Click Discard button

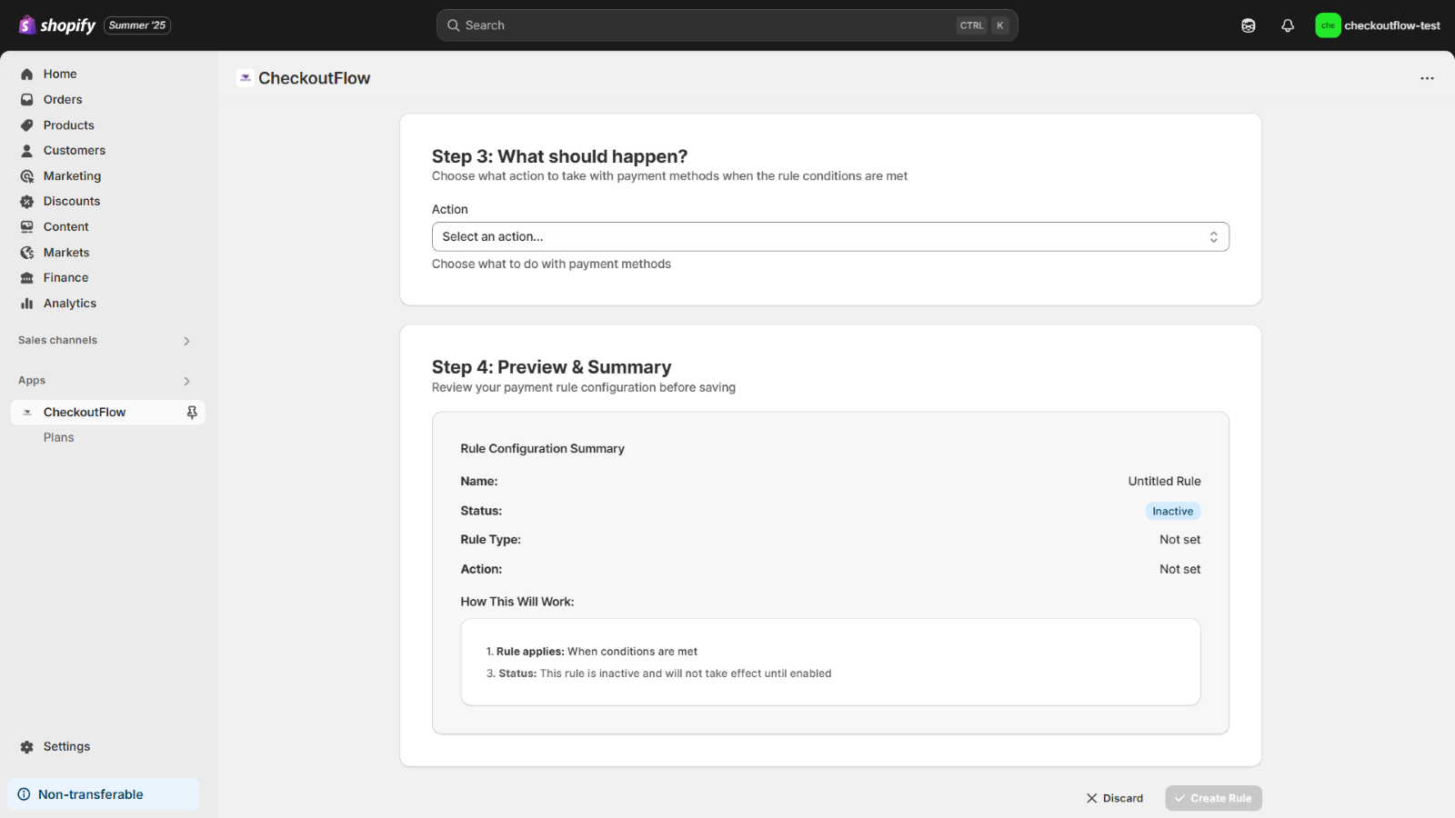[x=1115, y=798]
